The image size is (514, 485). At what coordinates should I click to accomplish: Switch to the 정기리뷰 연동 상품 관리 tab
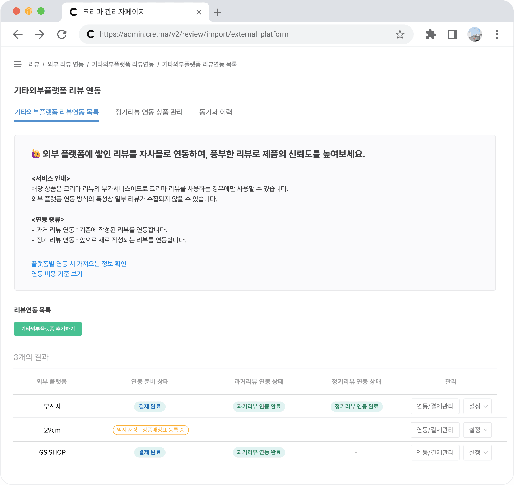[149, 112]
